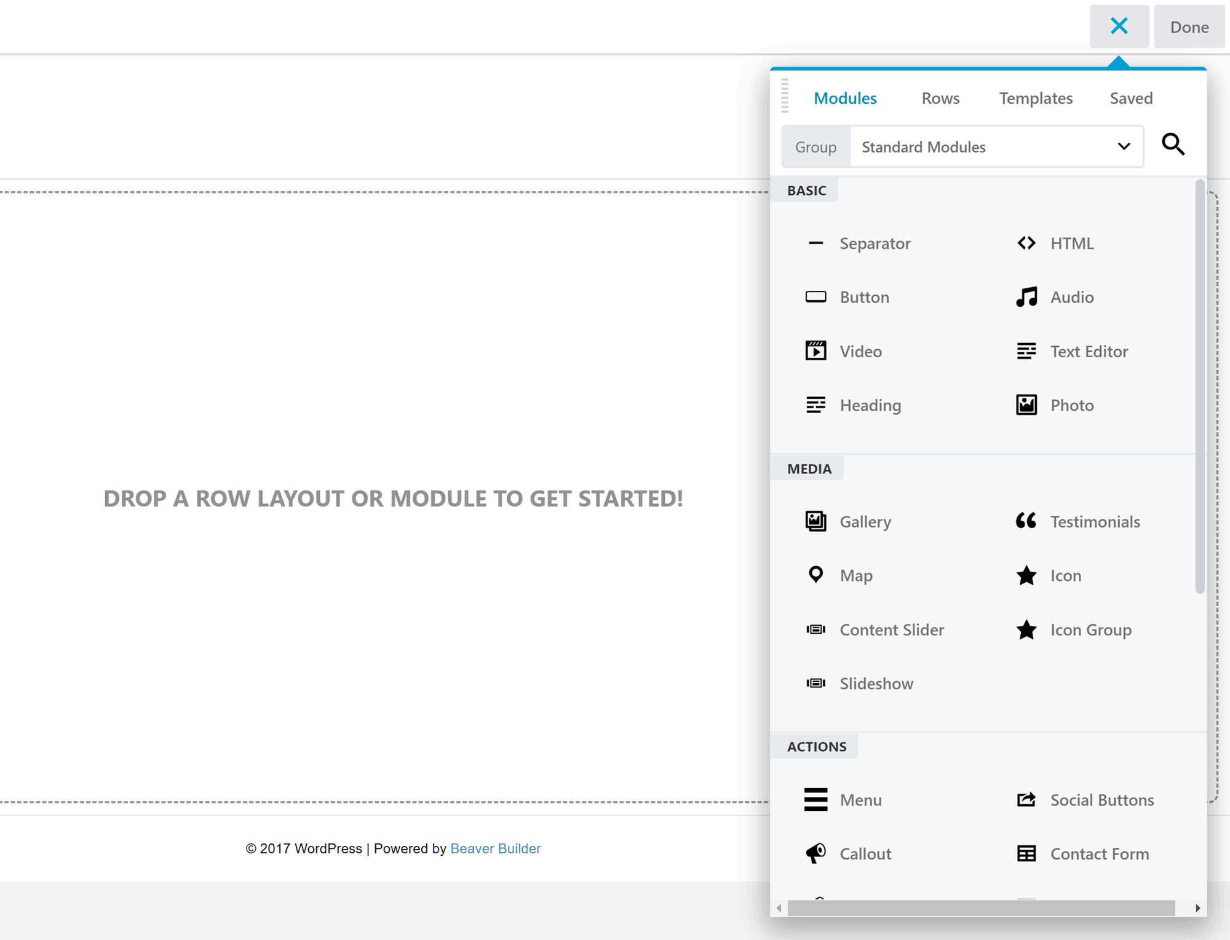This screenshot has height=940, width=1230.
Task: Click the Modules tab to activate it
Action: coord(844,98)
